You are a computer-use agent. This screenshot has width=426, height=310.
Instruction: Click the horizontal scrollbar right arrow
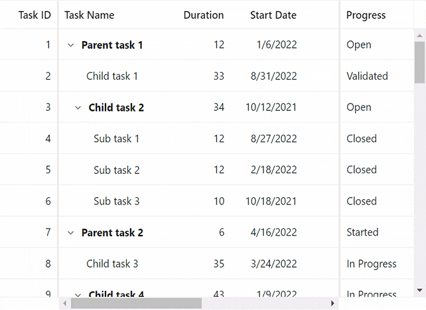[334, 303]
